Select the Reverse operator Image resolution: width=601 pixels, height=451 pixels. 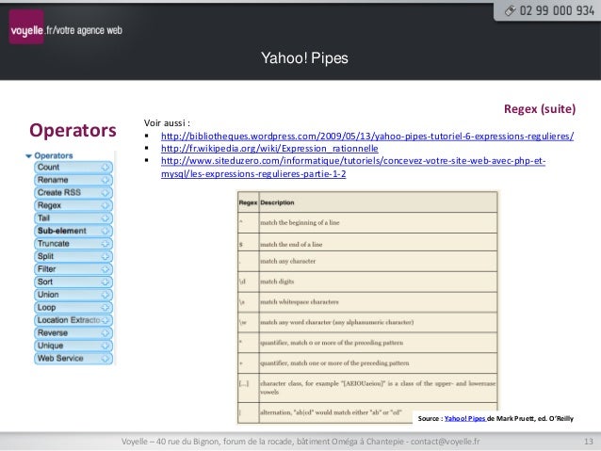click(x=73, y=333)
